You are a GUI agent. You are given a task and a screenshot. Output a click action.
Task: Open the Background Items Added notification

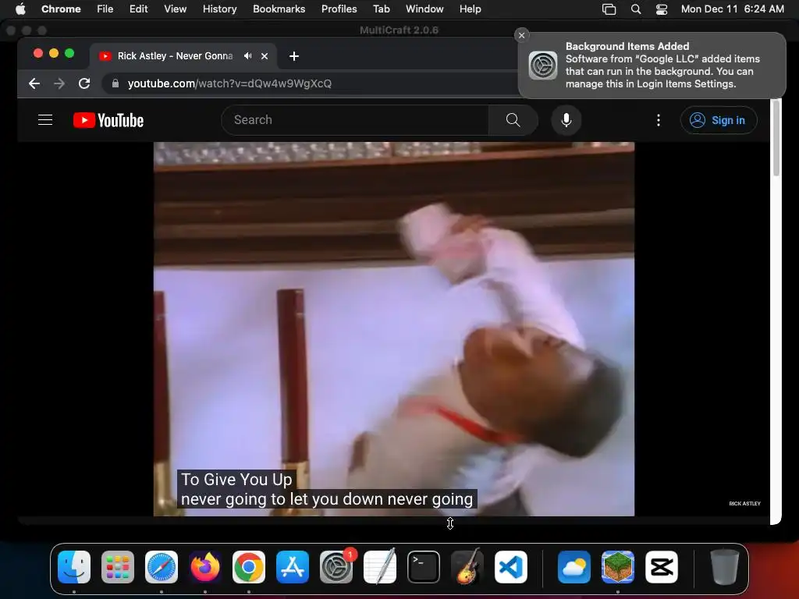coord(652,66)
